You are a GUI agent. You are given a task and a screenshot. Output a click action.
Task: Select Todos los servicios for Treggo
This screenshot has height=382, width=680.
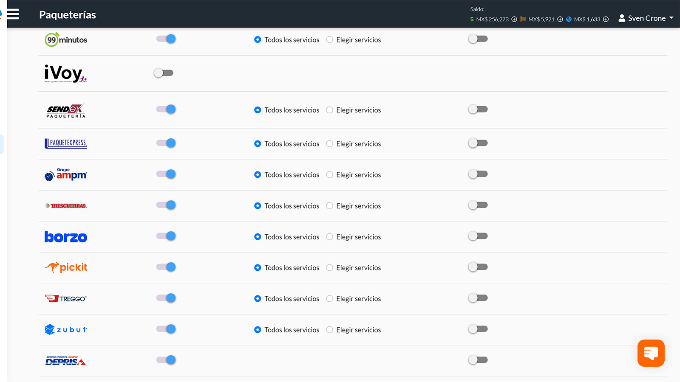tap(258, 299)
